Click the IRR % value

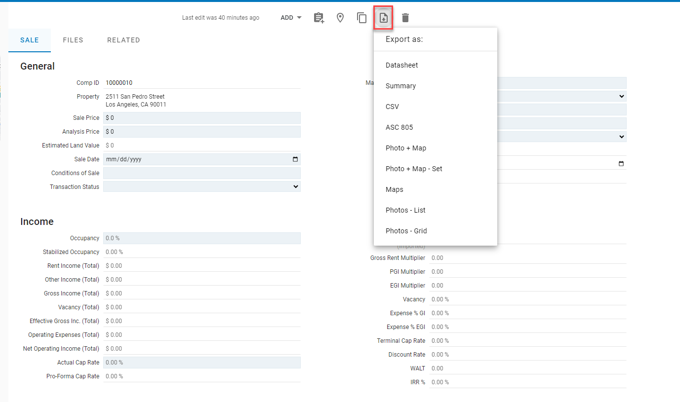point(440,382)
